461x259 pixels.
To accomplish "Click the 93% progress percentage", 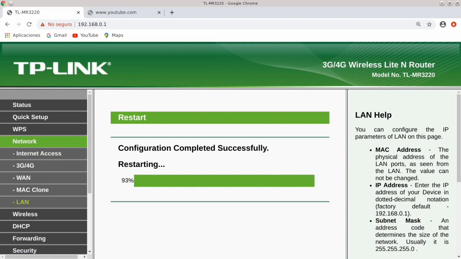I will pyautogui.click(x=127, y=181).
